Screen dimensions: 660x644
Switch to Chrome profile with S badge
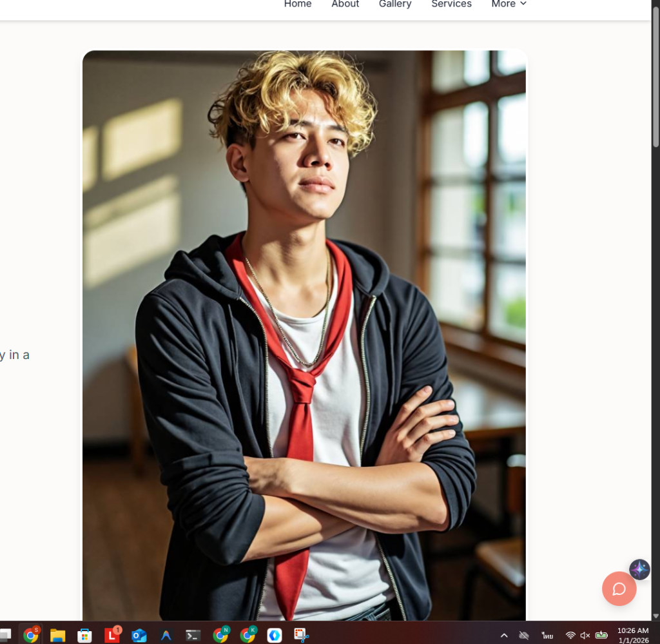[x=30, y=636]
